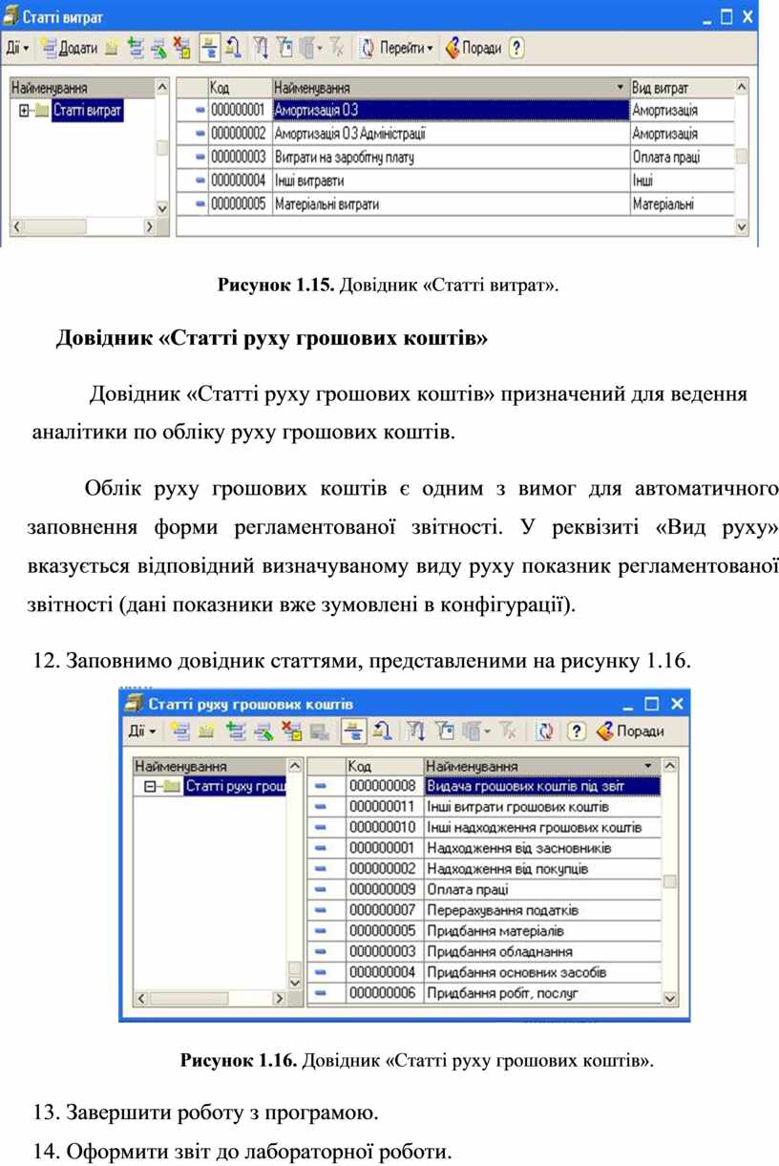Select the Матеріальні витрати row
The height and width of the screenshot is (1166, 779).
tap(457, 203)
